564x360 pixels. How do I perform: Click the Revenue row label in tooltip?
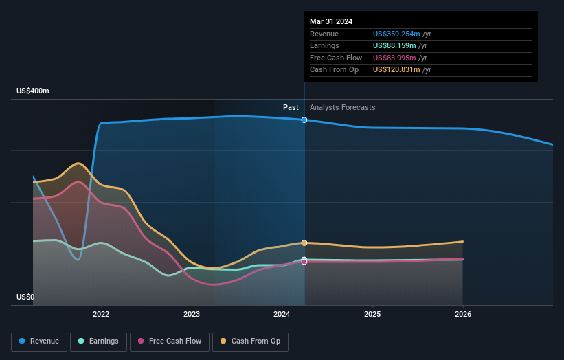[x=324, y=34]
